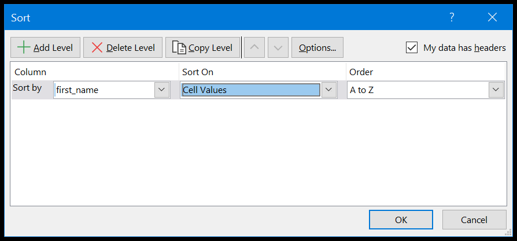This screenshot has height=241, width=517.
Task: Move level down with the down arrow
Action: click(278, 47)
